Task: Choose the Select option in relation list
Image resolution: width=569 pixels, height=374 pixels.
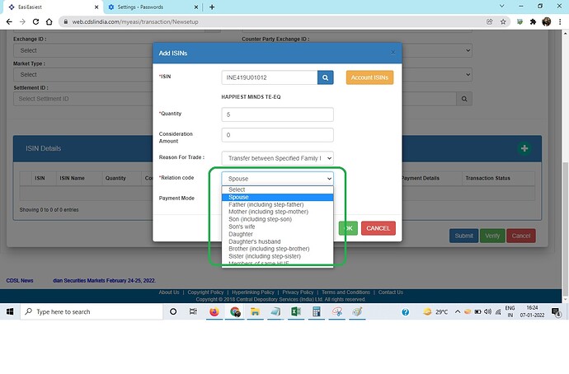Action: click(x=277, y=189)
